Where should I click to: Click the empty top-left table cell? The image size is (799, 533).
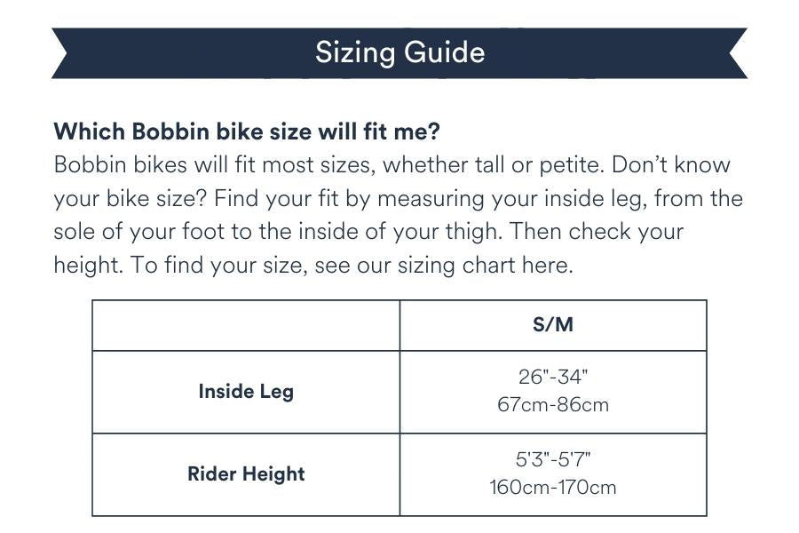tap(246, 325)
